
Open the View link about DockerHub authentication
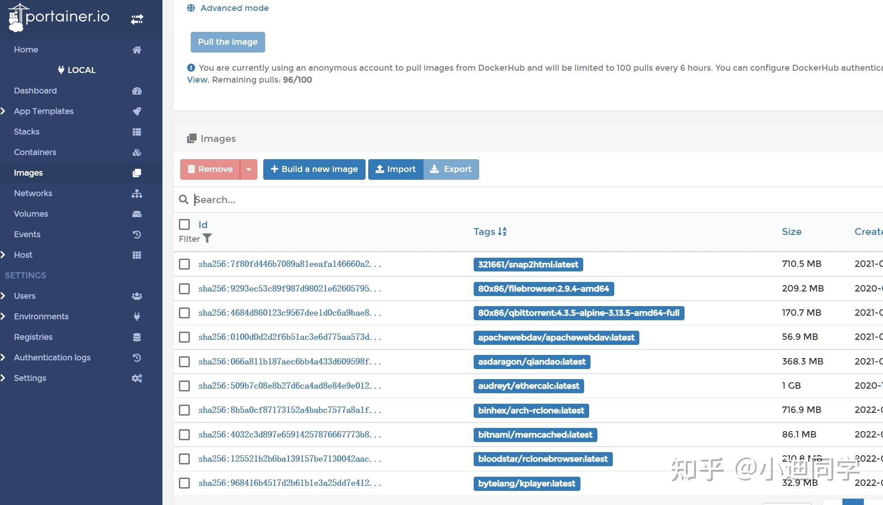tap(196, 79)
